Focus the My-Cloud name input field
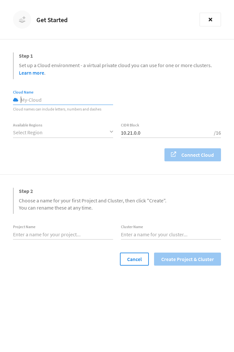The width and height of the screenshot is (234, 352). [67, 100]
